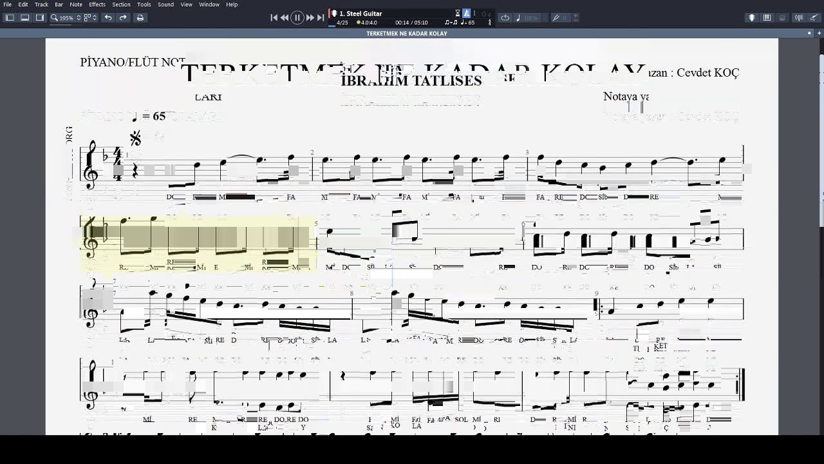The width and height of the screenshot is (824, 464).
Task: Toggle the left edition palette panel
Action: tap(10, 17)
